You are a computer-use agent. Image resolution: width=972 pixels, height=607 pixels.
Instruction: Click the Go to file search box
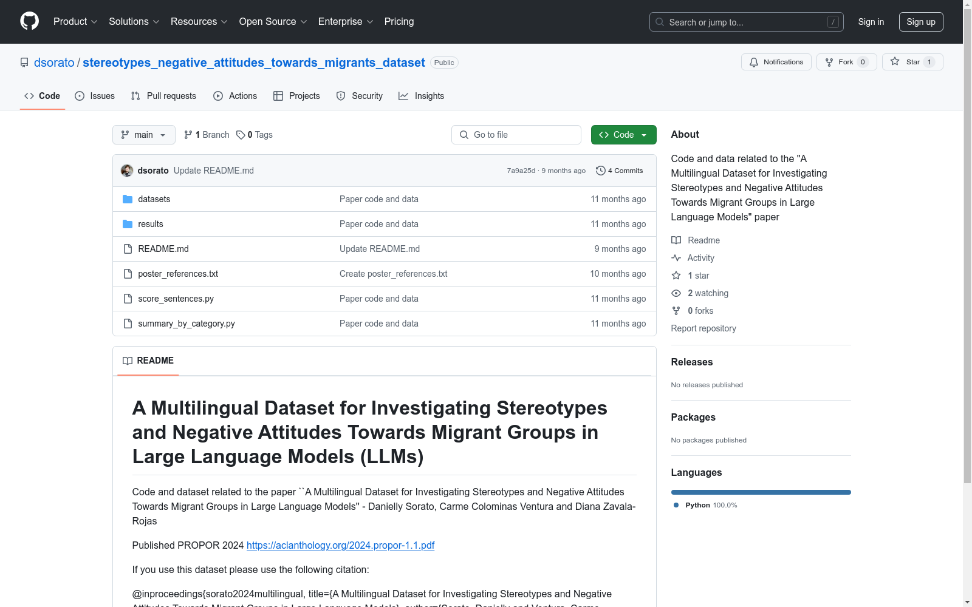[516, 135]
